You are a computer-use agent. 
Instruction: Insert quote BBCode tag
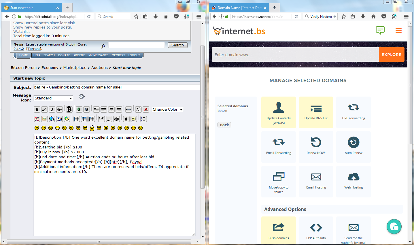coord(134,119)
